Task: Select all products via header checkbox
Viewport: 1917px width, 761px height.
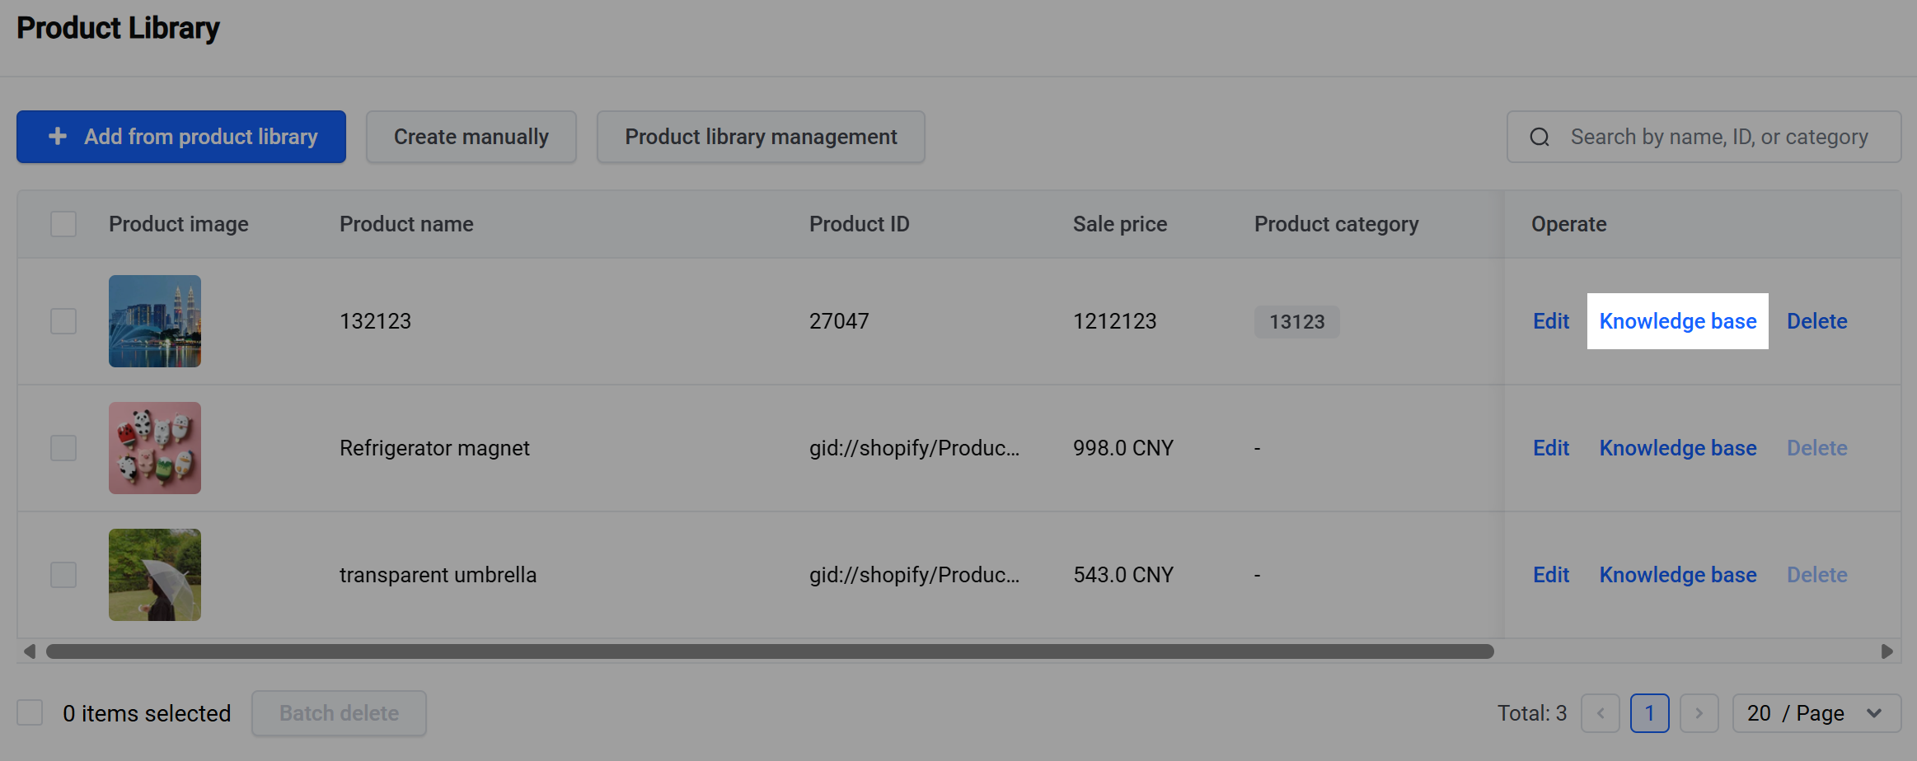Action: tap(63, 224)
